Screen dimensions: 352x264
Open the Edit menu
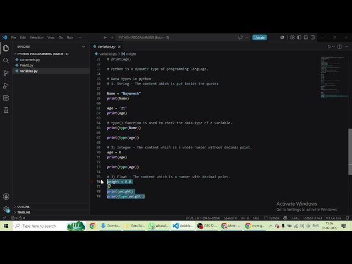pos(23,37)
